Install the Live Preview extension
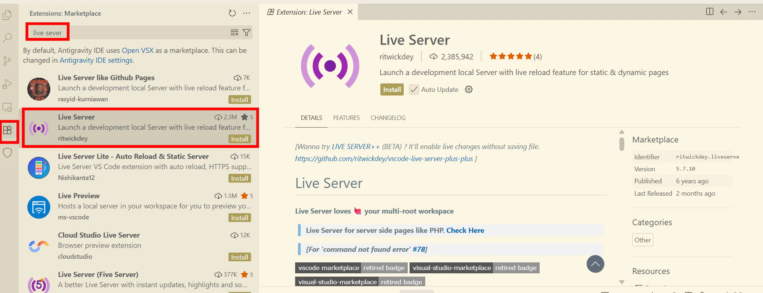Image resolution: width=763 pixels, height=293 pixels. point(240,218)
